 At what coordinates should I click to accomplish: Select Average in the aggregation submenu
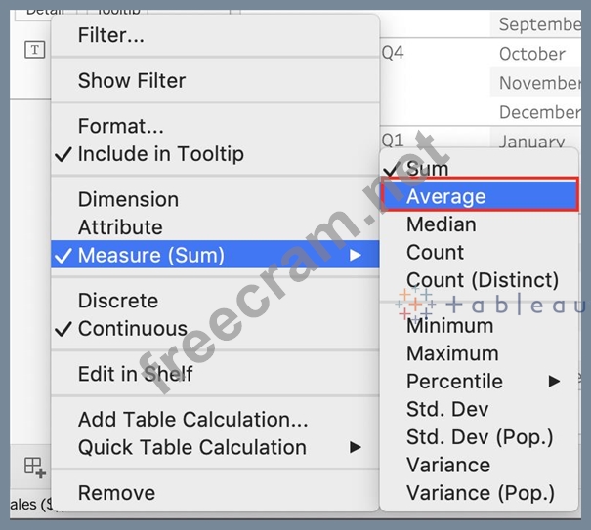pyautogui.click(x=446, y=196)
